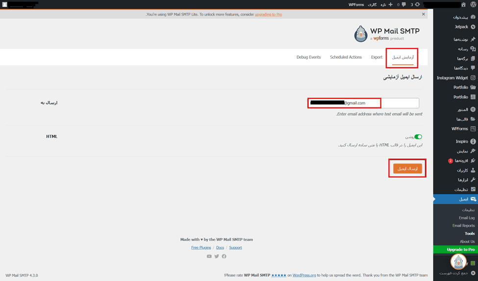Click the WordPress logo in admin bar
The height and width of the screenshot is (281, 478).
pyautogui.click(x=473, y=4)
